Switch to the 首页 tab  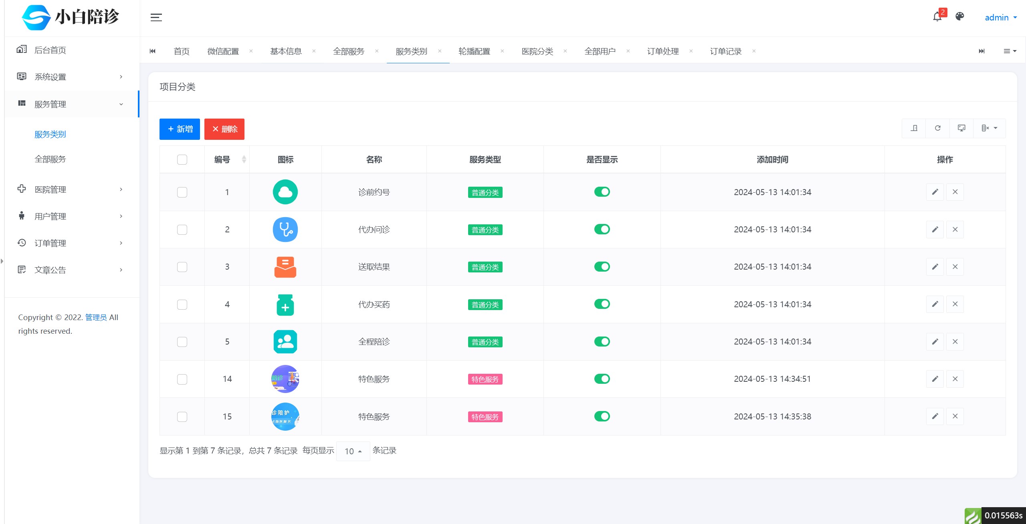point(181,51)
